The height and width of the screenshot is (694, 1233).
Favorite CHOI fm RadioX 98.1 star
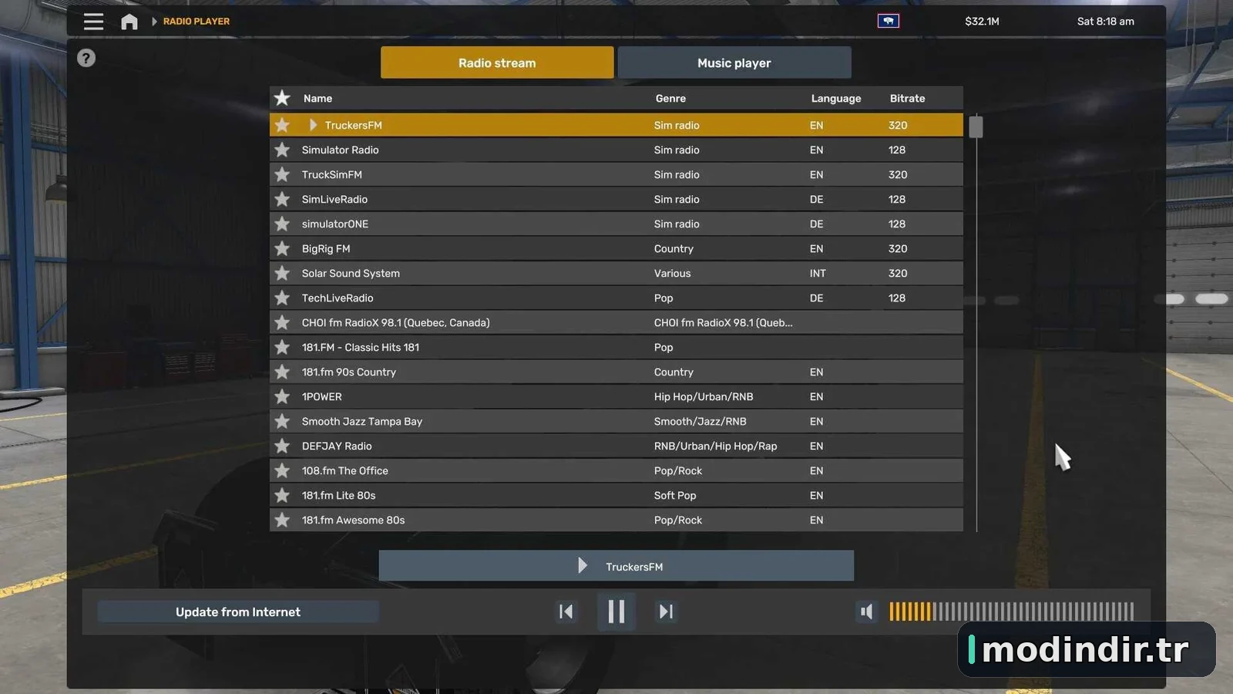click(282, 322)
